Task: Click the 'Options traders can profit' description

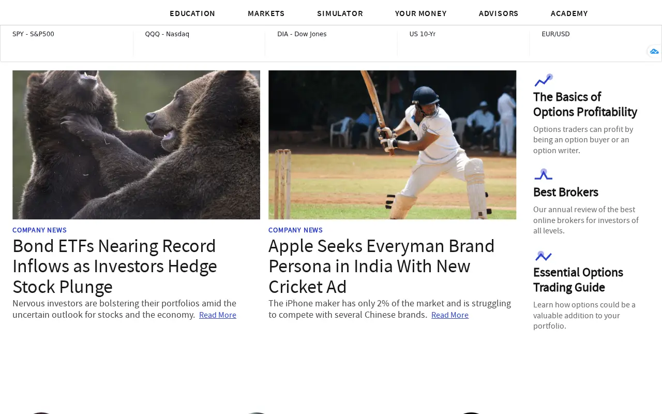Action: [x=583, y=140]
